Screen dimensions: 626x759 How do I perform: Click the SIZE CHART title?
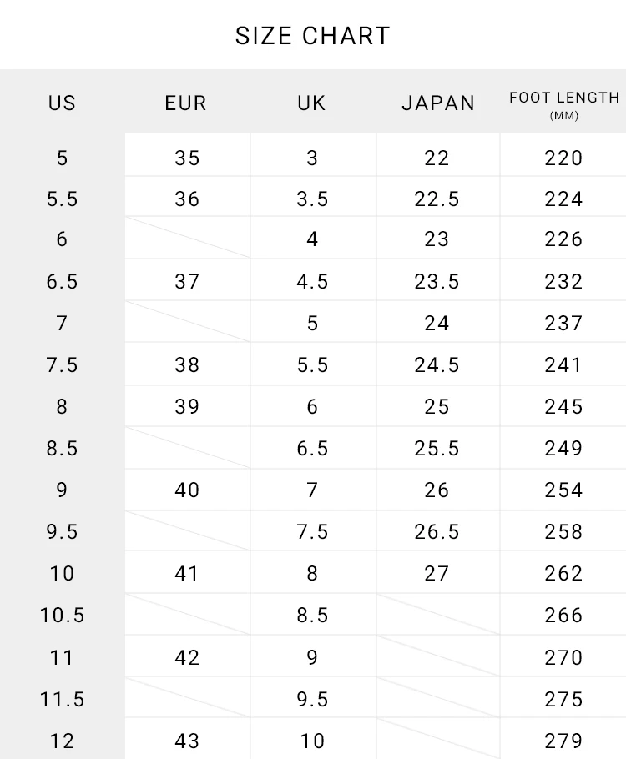pos(312,36)
